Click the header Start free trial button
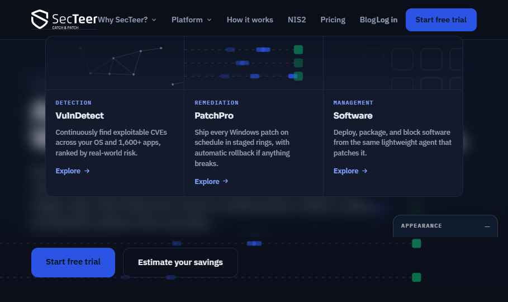Viewport: 508px width, 302px height. pyautogui.click(x=441, y=20)
